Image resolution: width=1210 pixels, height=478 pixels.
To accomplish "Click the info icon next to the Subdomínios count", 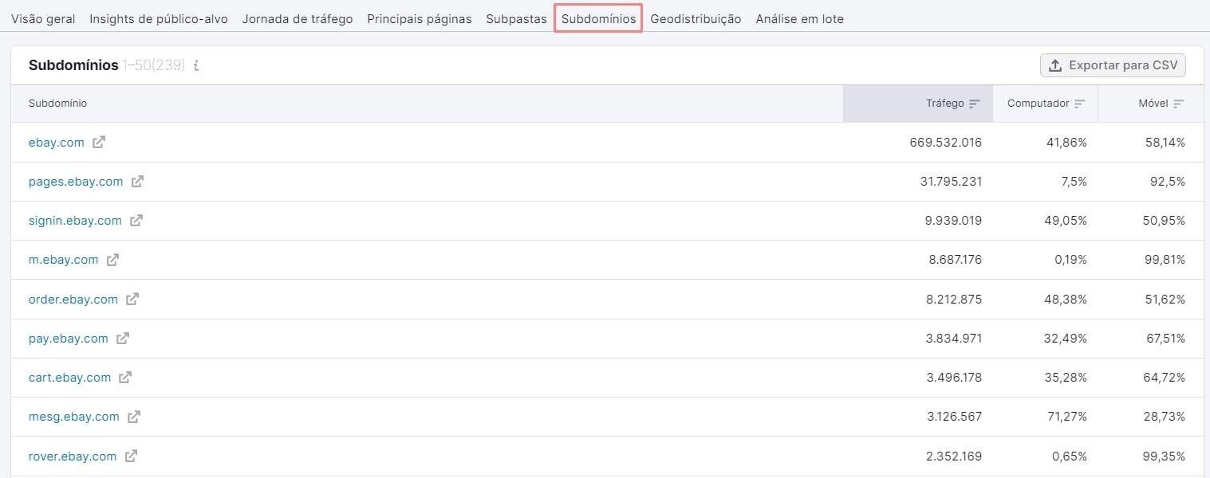I will 196,67.
